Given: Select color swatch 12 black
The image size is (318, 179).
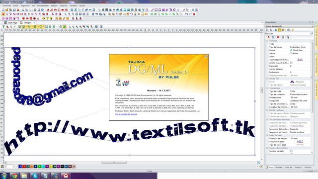Looking at the screenshot, I should (62, 167).
